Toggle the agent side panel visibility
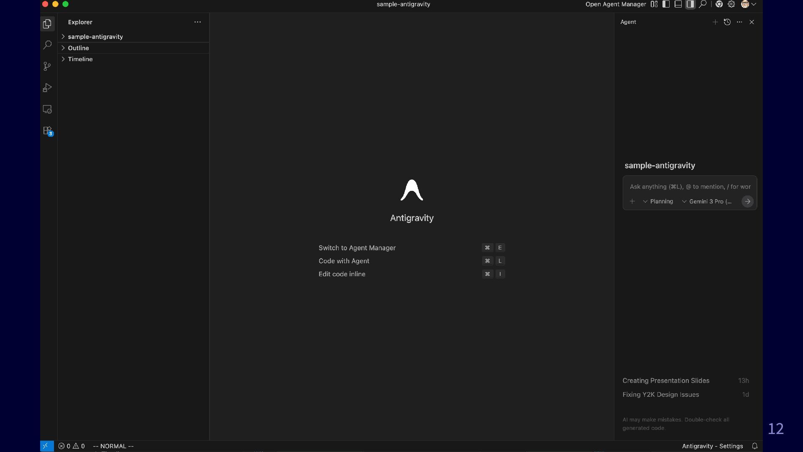The height and width of the screenshot is (452, 803). point(690,4)
